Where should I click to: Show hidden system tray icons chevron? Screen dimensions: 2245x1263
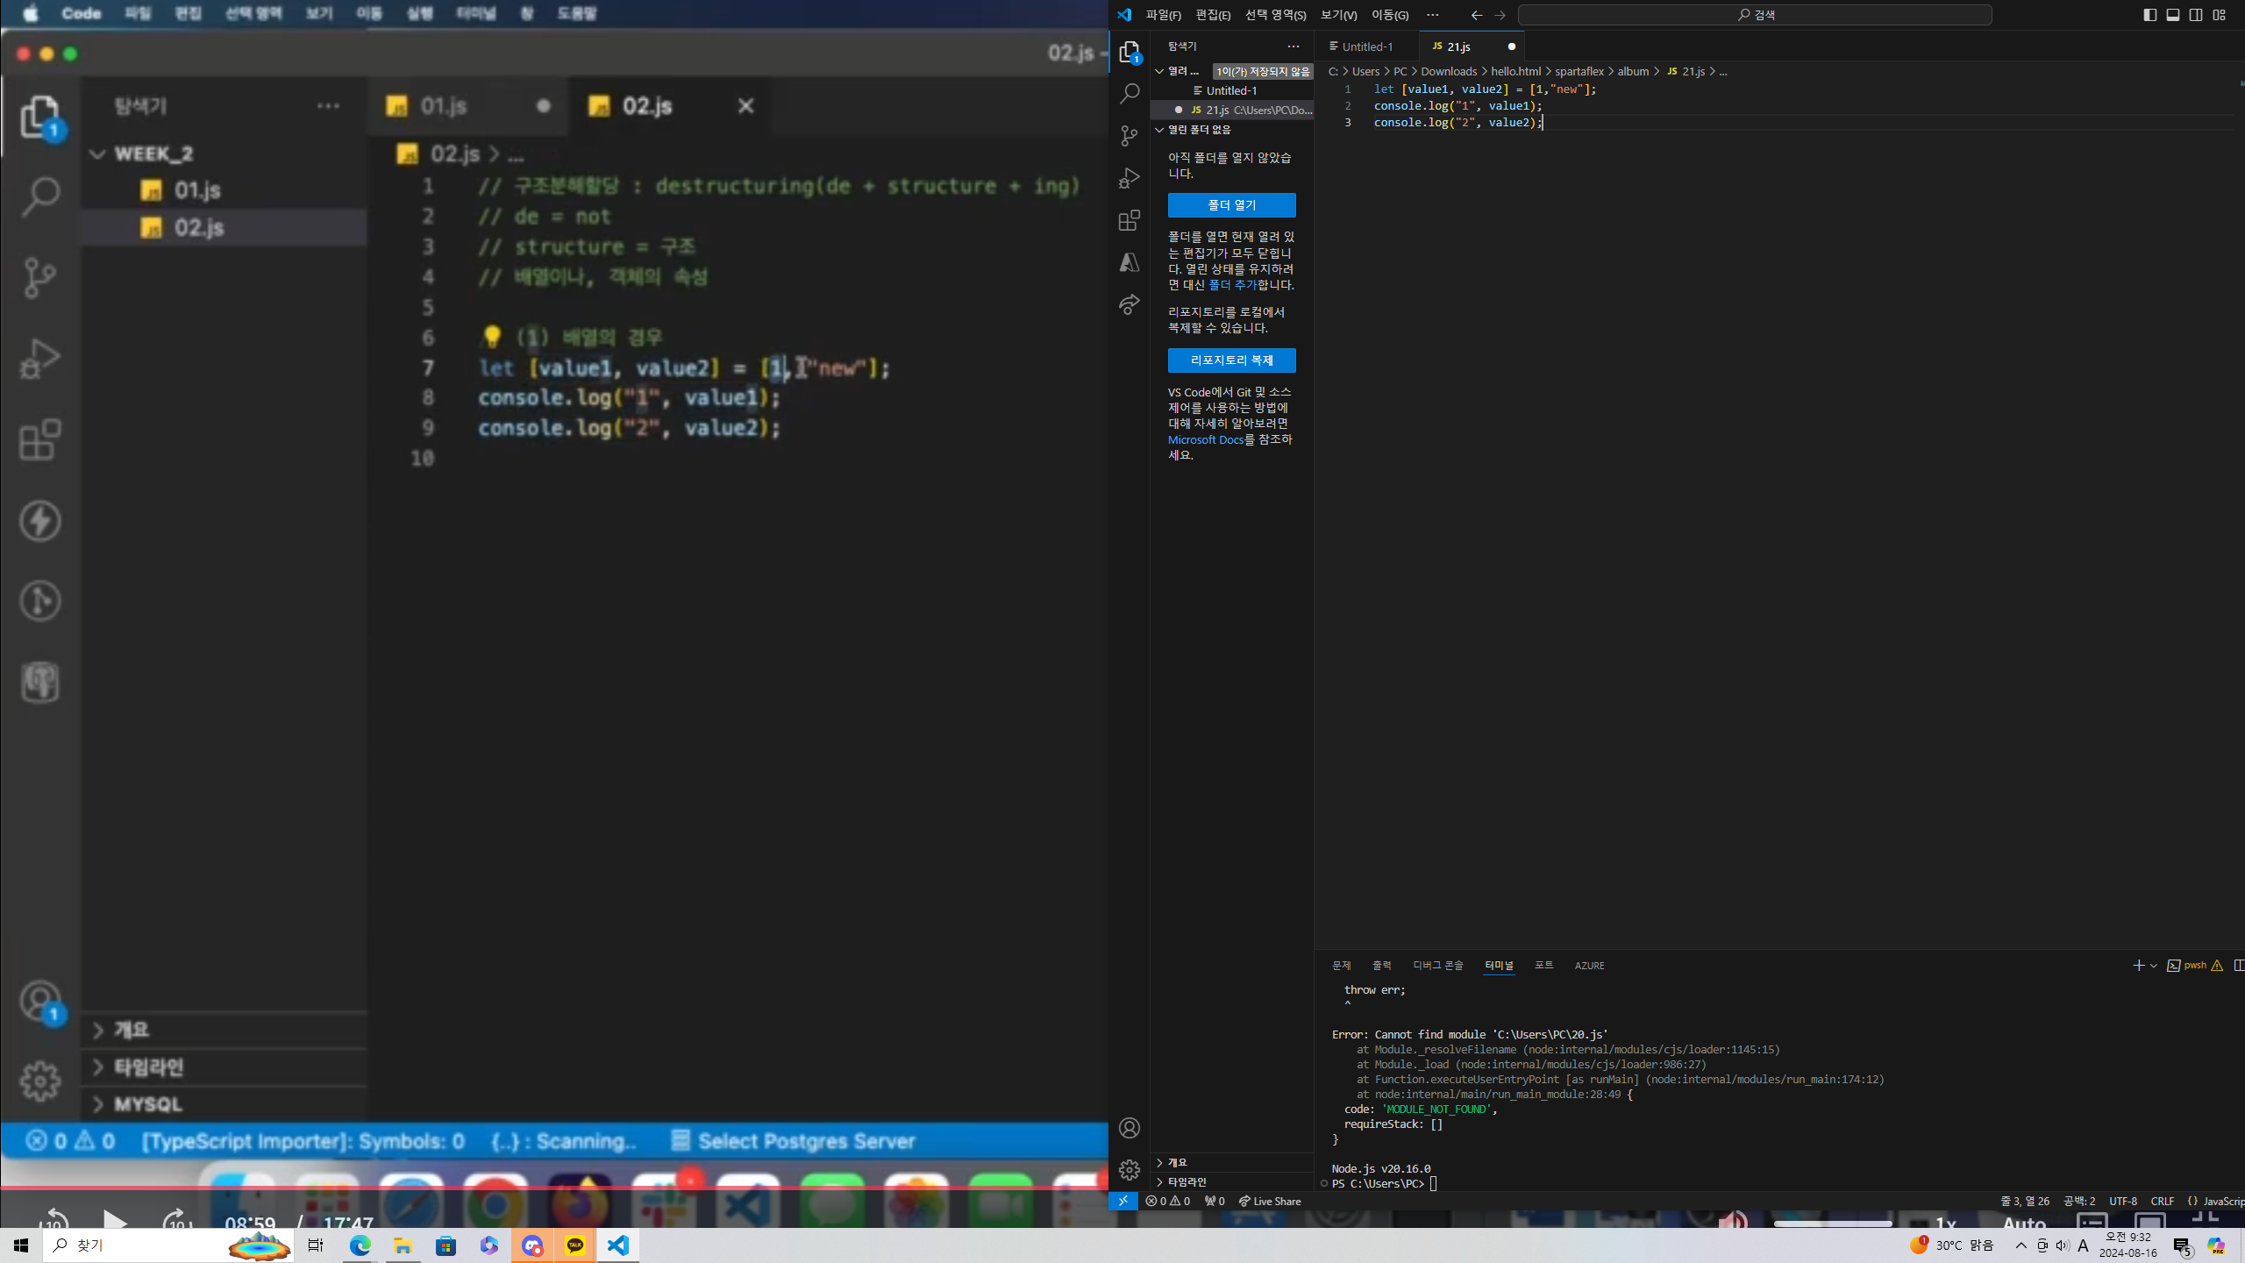2021,1245
